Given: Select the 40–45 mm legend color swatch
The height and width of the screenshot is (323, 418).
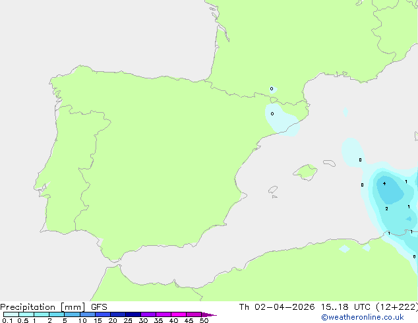Looking at the screenshot, I should click(x=179, y=314).
